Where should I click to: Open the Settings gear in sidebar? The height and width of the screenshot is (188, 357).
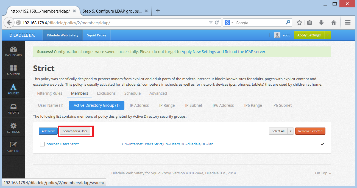[x=13, y=128]
